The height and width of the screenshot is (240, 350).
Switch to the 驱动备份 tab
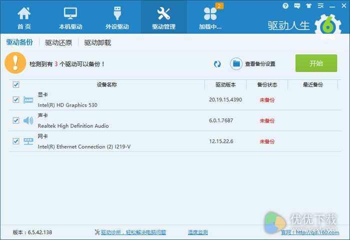coord(19,42)
